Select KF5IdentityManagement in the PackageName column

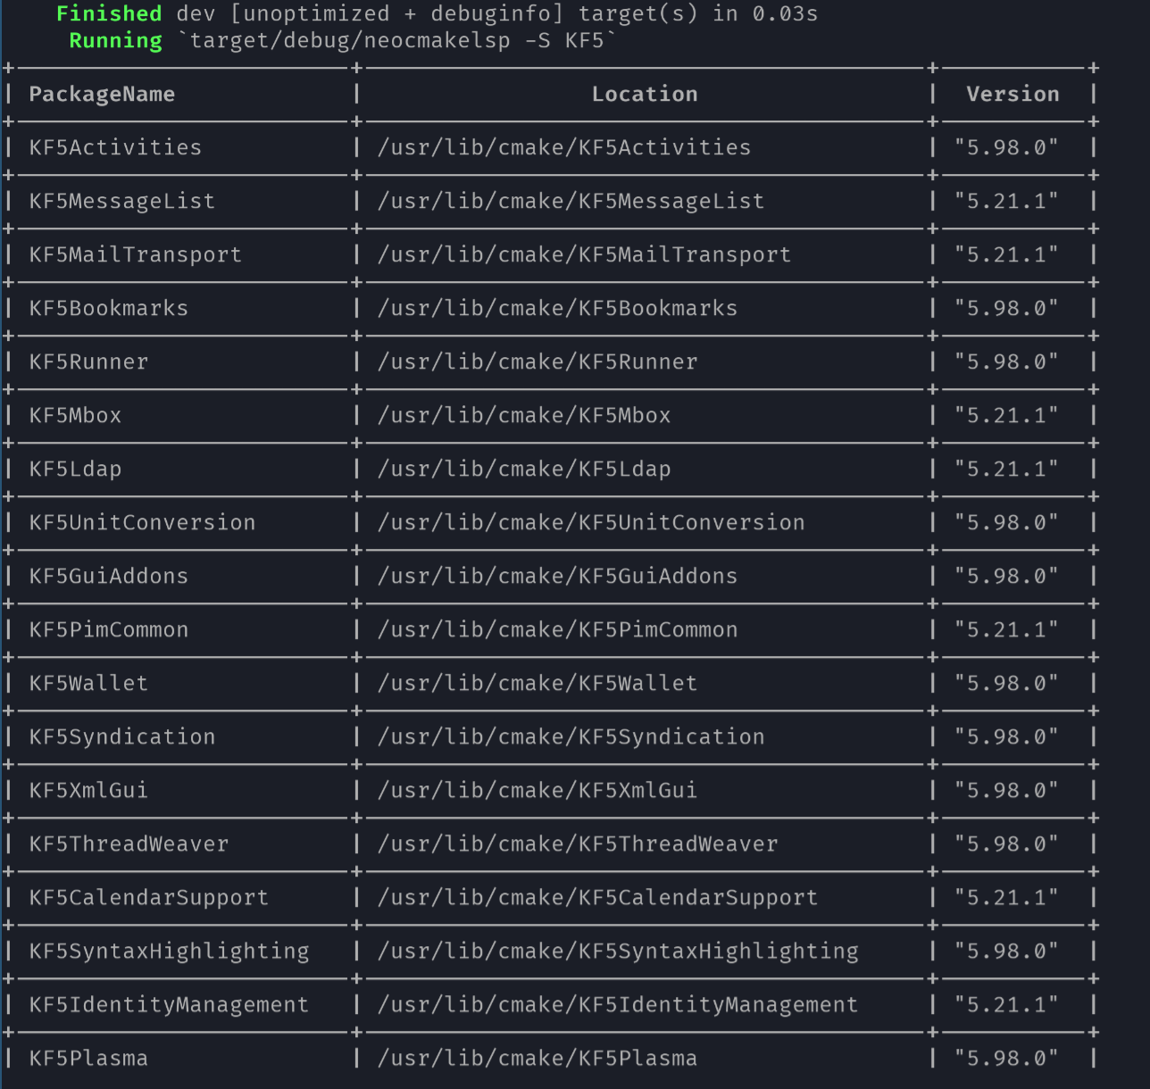tap(170, 1005)
